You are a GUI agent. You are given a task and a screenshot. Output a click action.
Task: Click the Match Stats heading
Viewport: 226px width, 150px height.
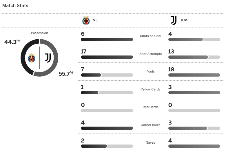coord(15,5)
